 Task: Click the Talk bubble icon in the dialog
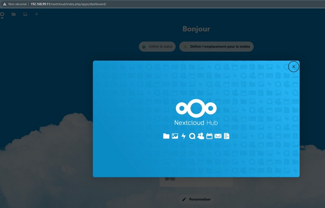[192, 136]
